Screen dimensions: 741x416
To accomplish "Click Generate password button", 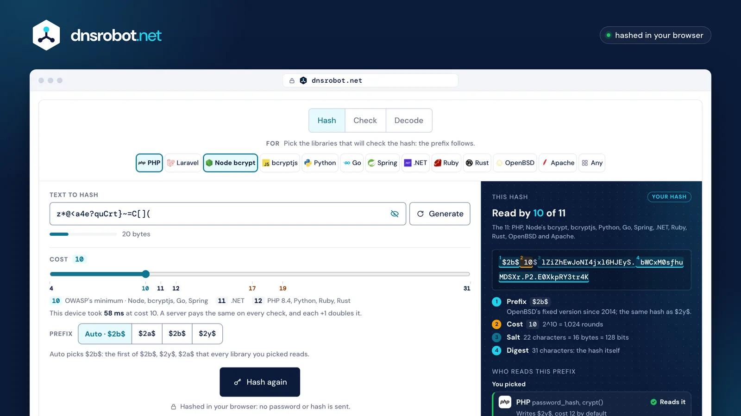I will pyautogui.click(x=440, y=214).
